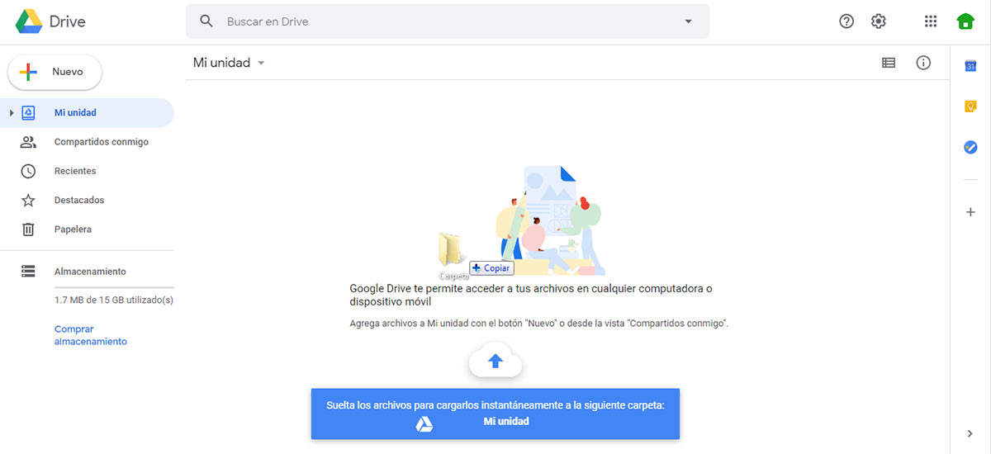This screenshot has height=454, width=991.
Task: Open the Google apps grid
Action: tap(931, 21)
